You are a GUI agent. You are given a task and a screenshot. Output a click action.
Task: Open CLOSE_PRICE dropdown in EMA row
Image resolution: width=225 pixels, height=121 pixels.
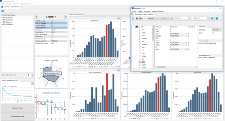[186, 49]
